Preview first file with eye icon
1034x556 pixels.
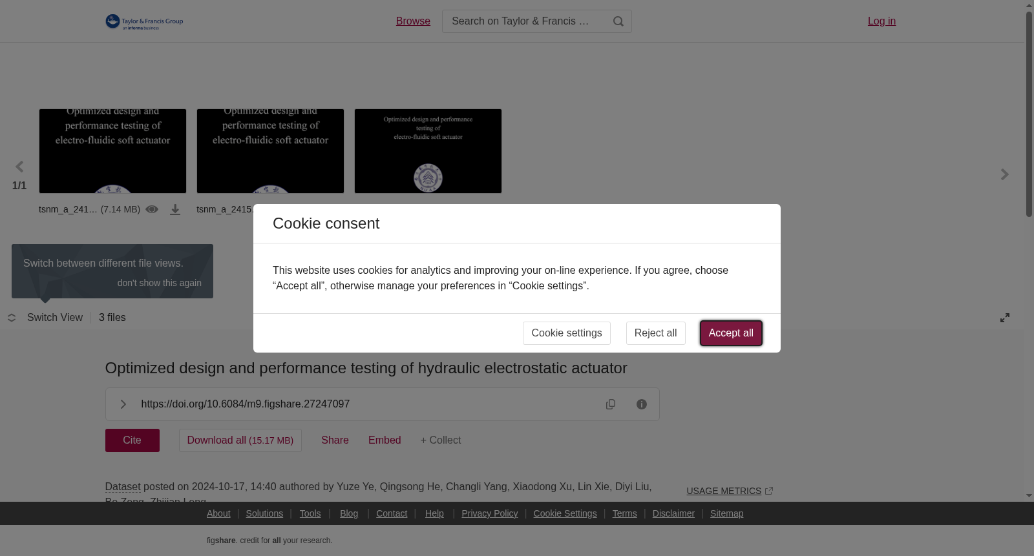(x=152, y=209)
